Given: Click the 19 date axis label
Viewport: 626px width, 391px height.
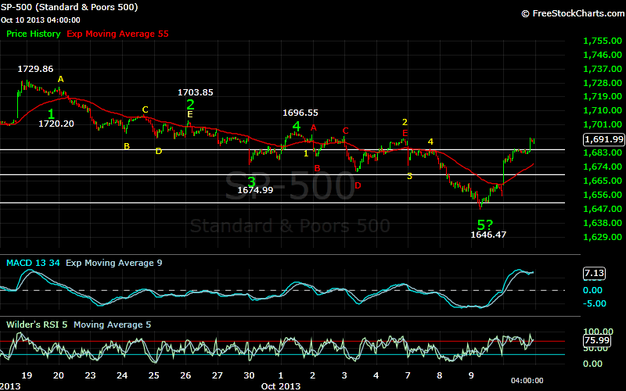Looking at the screenshot, I should point(27,375).
